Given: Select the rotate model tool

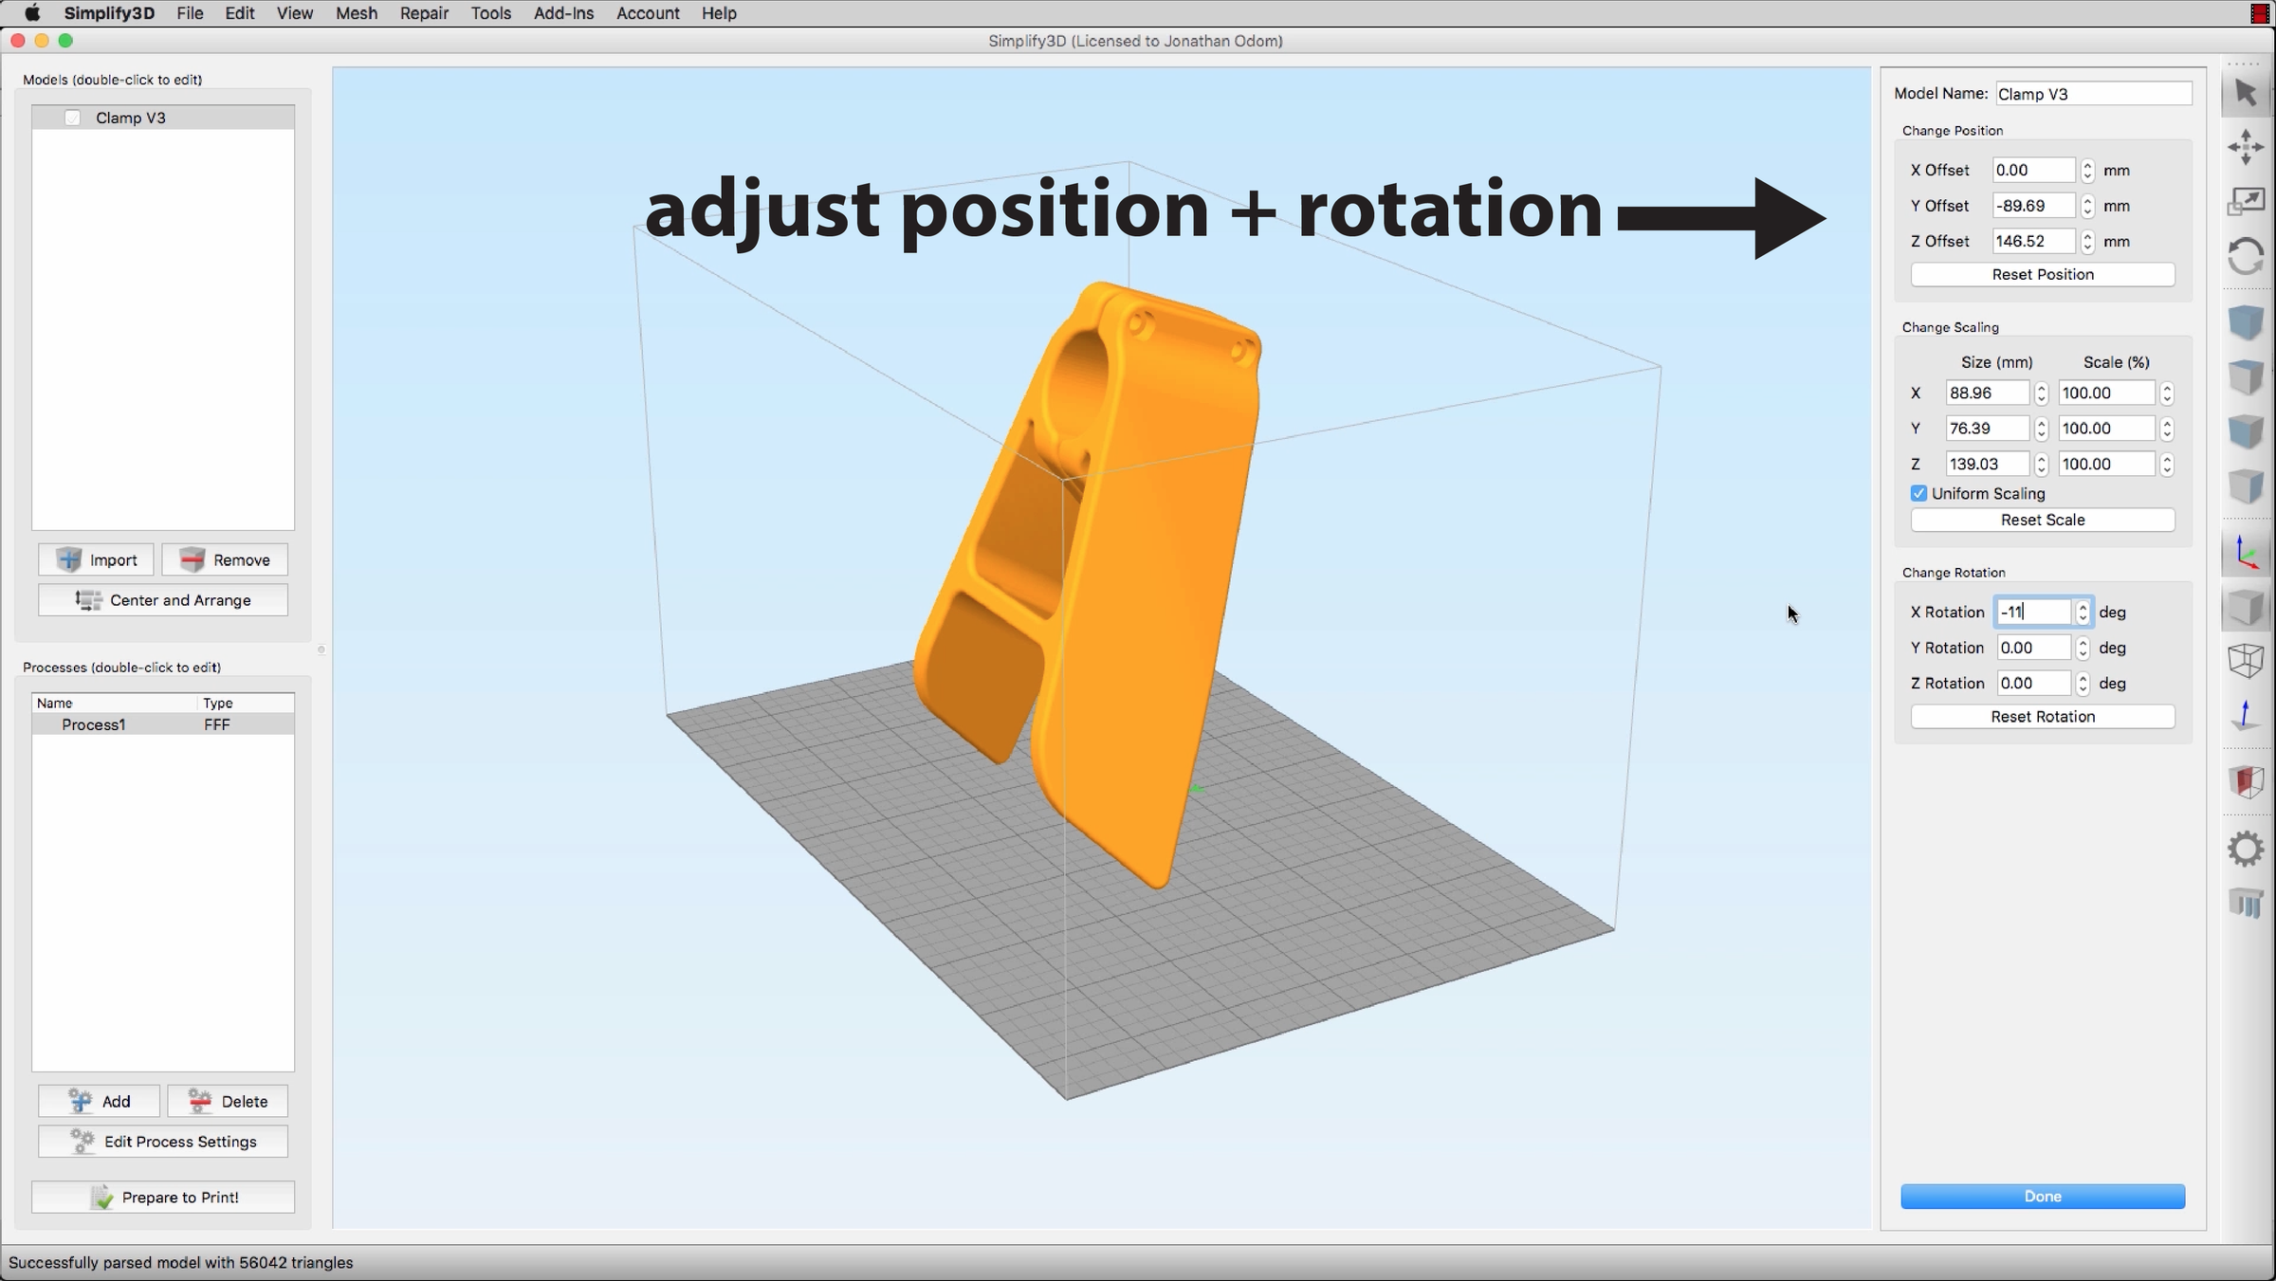Looking at the screenshot, I should point(2246,256).
